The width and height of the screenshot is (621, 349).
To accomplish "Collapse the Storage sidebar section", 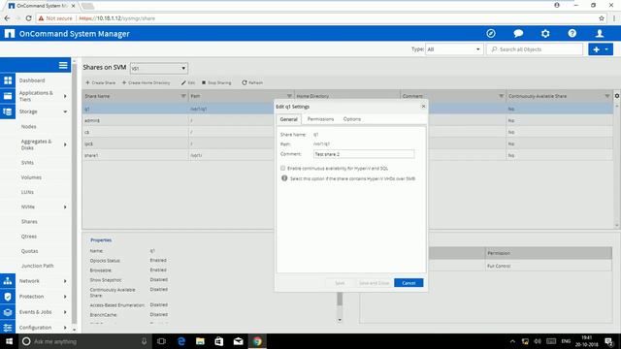I will tap(65, 111).
